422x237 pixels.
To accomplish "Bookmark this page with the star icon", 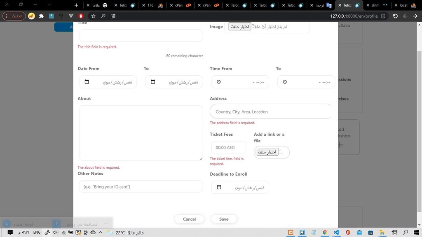I will point(93,16).
